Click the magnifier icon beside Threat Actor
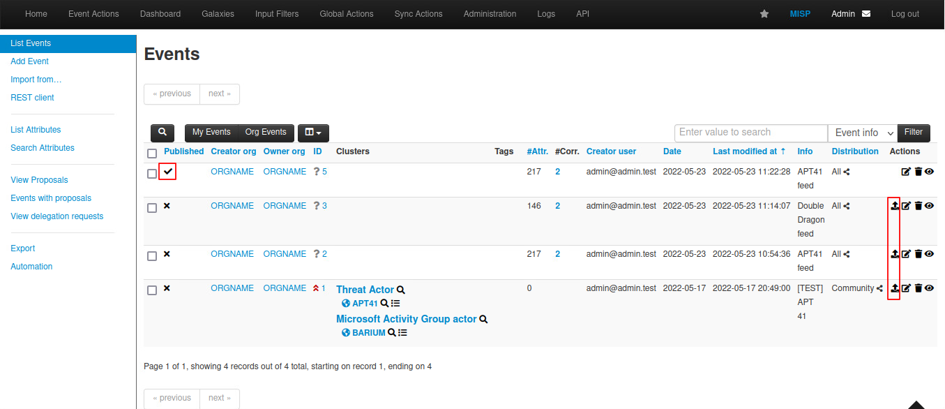 click(401, 290)
